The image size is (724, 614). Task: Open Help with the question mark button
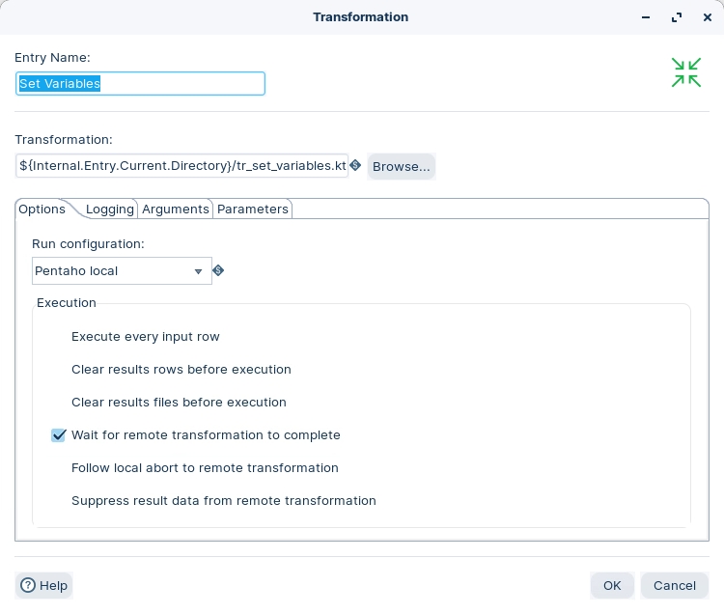tap(44, 585)
